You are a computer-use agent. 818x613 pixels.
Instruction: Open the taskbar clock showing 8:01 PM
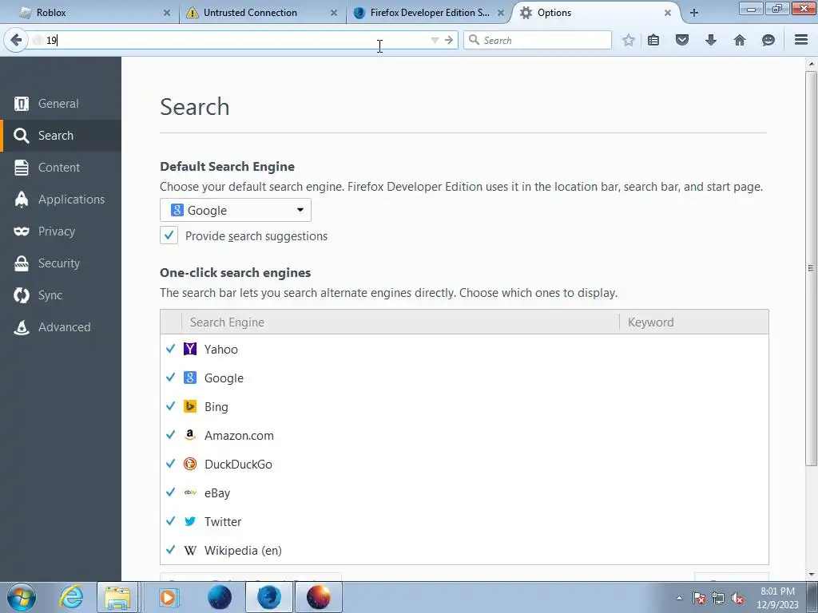(777, 598)
